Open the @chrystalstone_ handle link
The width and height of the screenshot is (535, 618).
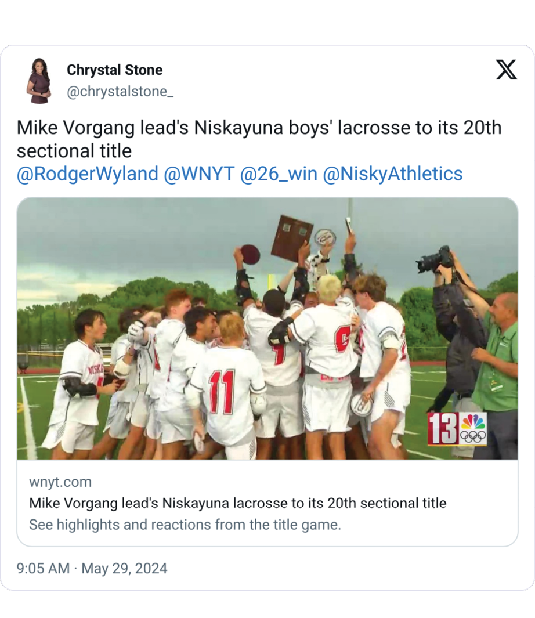[120, 92]
